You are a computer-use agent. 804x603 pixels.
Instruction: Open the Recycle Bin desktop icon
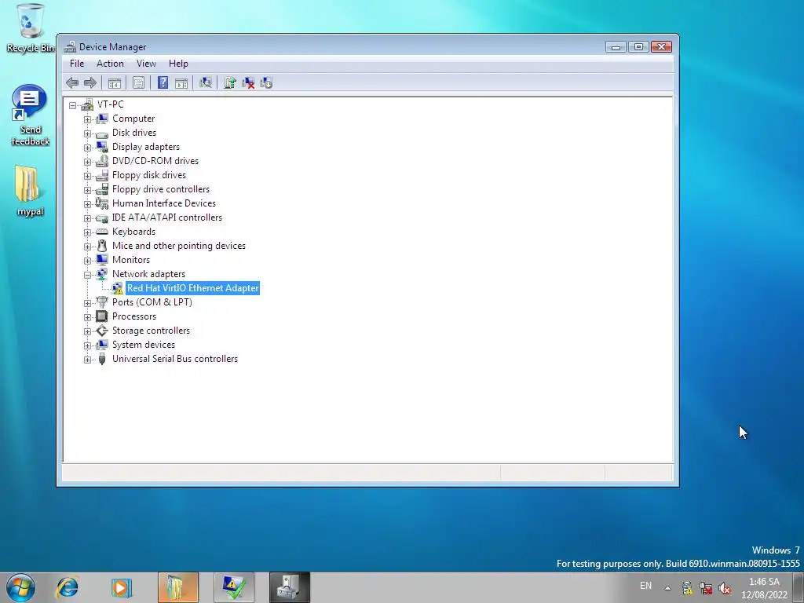[31, 27]
